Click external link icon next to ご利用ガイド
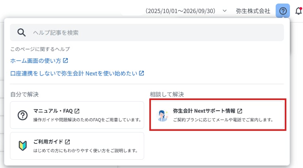Viewport: 303px width, 168px height. coord(67,142)
